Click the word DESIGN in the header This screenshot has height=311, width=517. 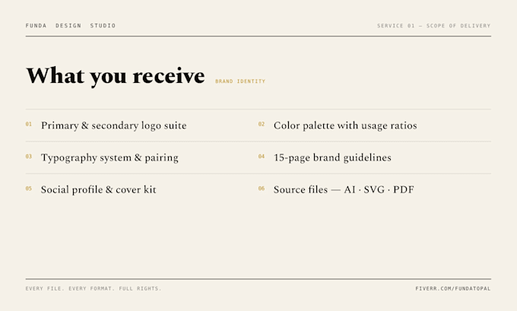point(68,25)
